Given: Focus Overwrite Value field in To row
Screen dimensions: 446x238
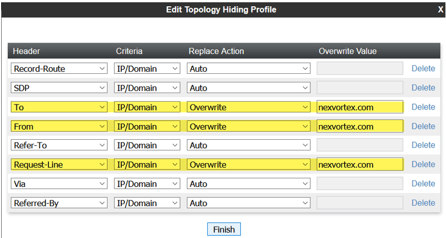Looking at the screenshot, I should [x=360, y=107].
